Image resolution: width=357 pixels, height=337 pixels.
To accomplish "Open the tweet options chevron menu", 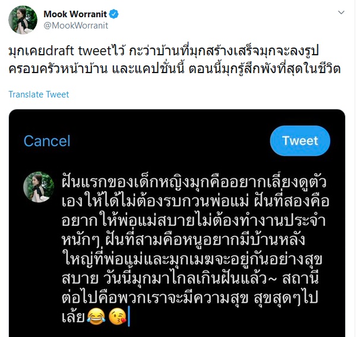I will (x=341, y=12).
